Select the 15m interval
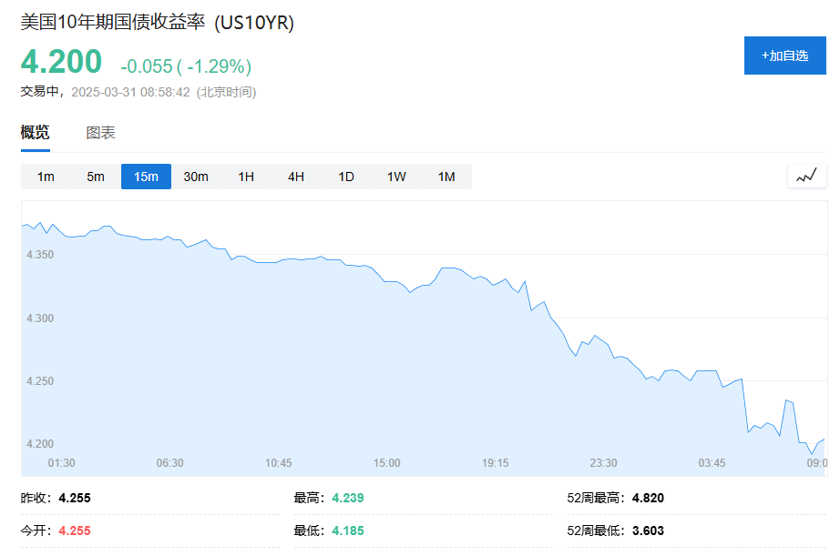This screenshot has width=840, height=556. click(x=147, y=177)
